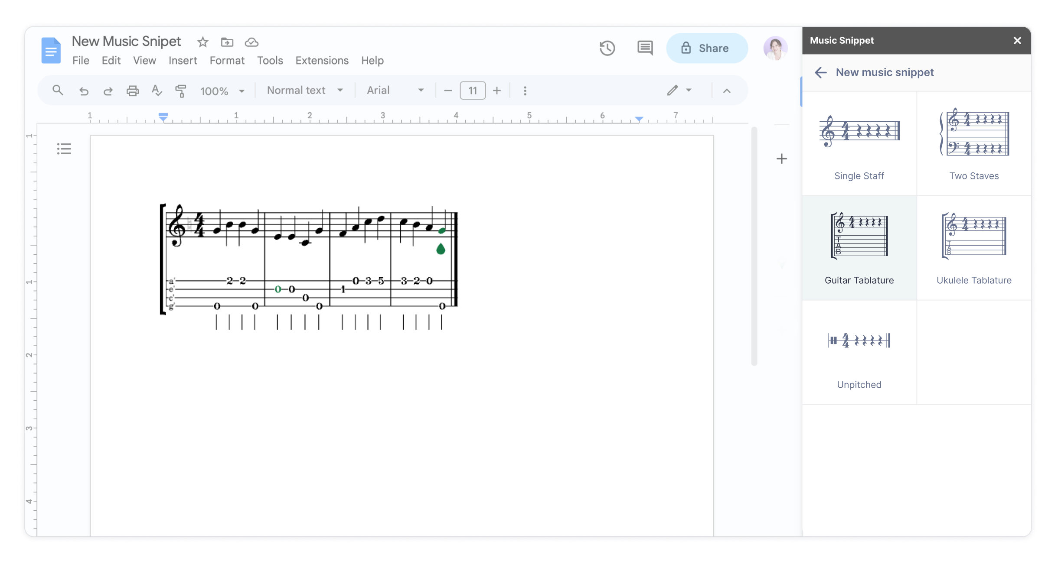Click the add new element plus button
The image size is (1058, 564).
(782, 159)
